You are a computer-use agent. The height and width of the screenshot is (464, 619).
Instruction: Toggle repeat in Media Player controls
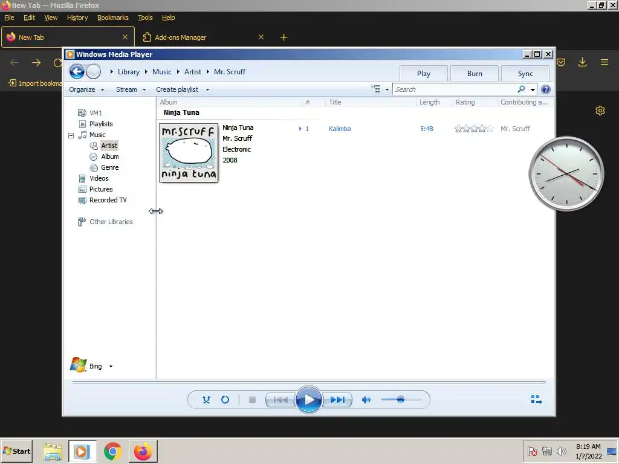tap(225, 400)
